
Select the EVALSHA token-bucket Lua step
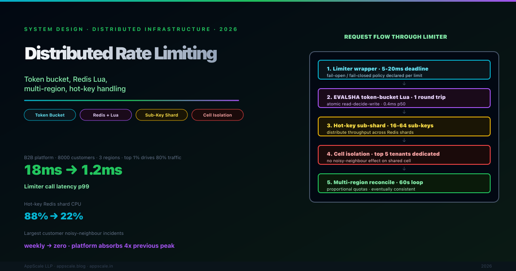coord(404,98)
